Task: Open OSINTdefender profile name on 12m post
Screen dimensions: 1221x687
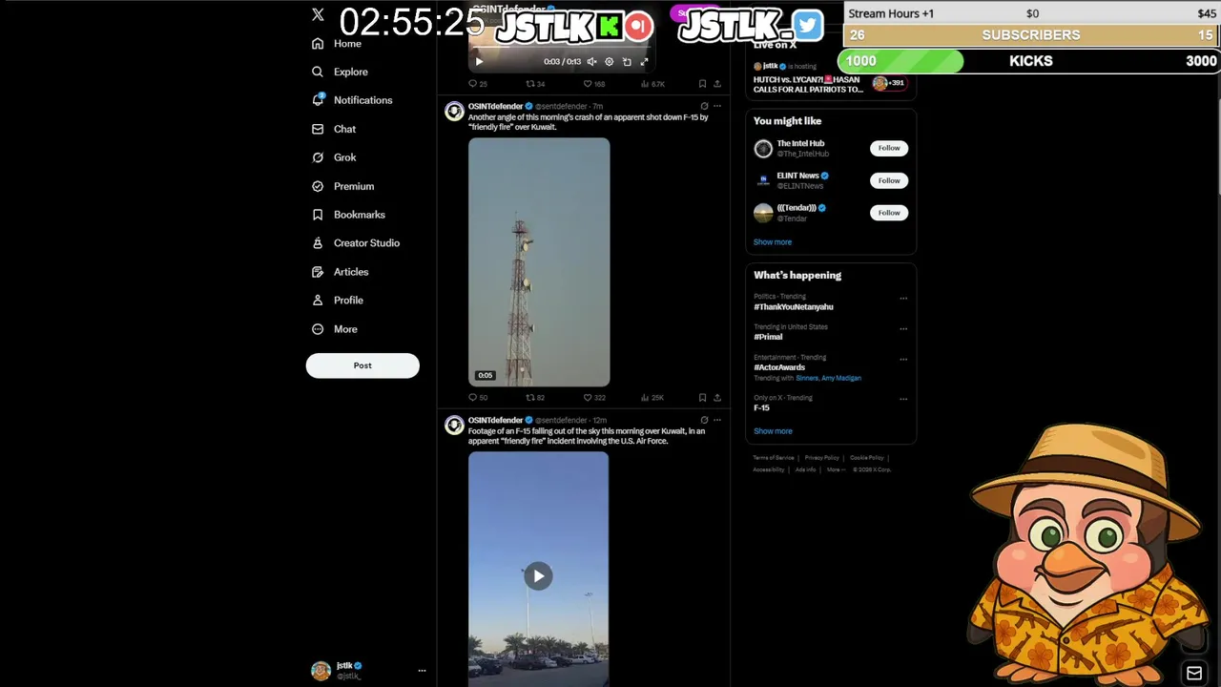Action: click(495, 420)
